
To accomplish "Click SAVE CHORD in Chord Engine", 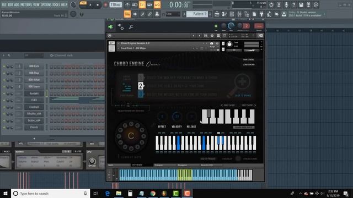I will (249, 59).
